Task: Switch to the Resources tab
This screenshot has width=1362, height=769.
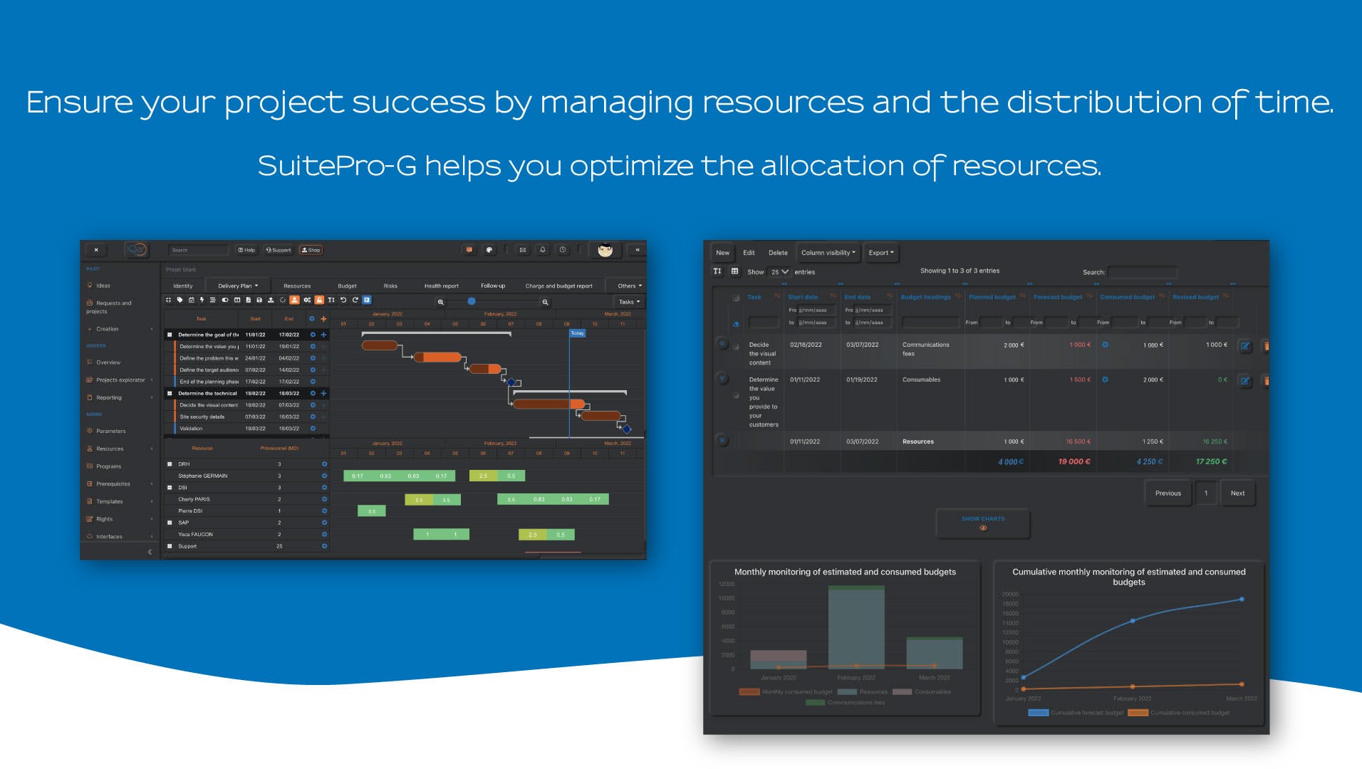Action: (297, 286)
